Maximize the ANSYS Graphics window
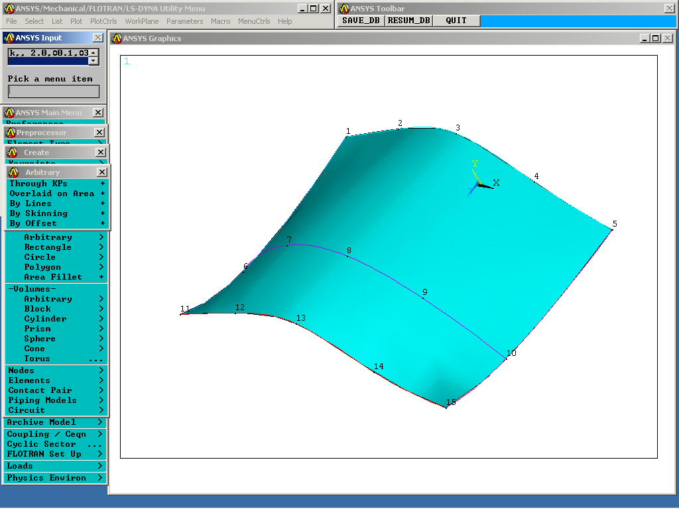The image size is (679, 509). tap(656, 38)
